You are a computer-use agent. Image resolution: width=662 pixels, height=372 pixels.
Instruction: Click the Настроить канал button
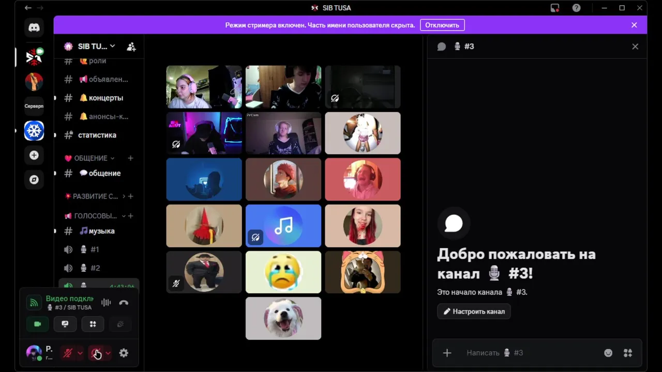tap(474, 312)
